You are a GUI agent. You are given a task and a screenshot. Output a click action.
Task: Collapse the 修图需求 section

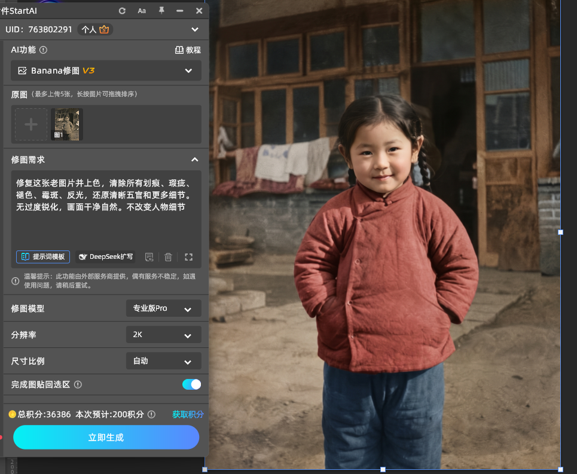click(195, 160)
